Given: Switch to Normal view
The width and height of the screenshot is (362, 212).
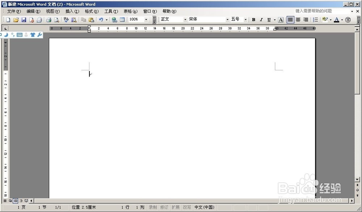Looking at the screenshot, I should tap(5, 201).
